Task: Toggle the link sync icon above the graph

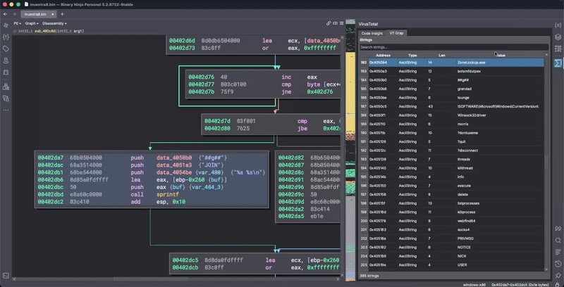Action: click(329, 23)
